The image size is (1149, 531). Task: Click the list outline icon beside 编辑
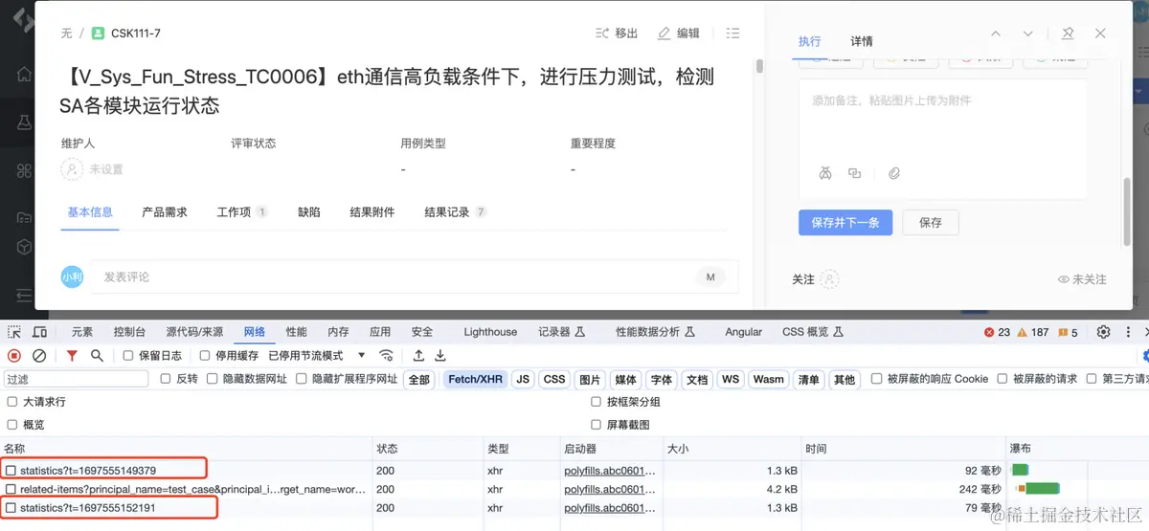click(732, 33)
